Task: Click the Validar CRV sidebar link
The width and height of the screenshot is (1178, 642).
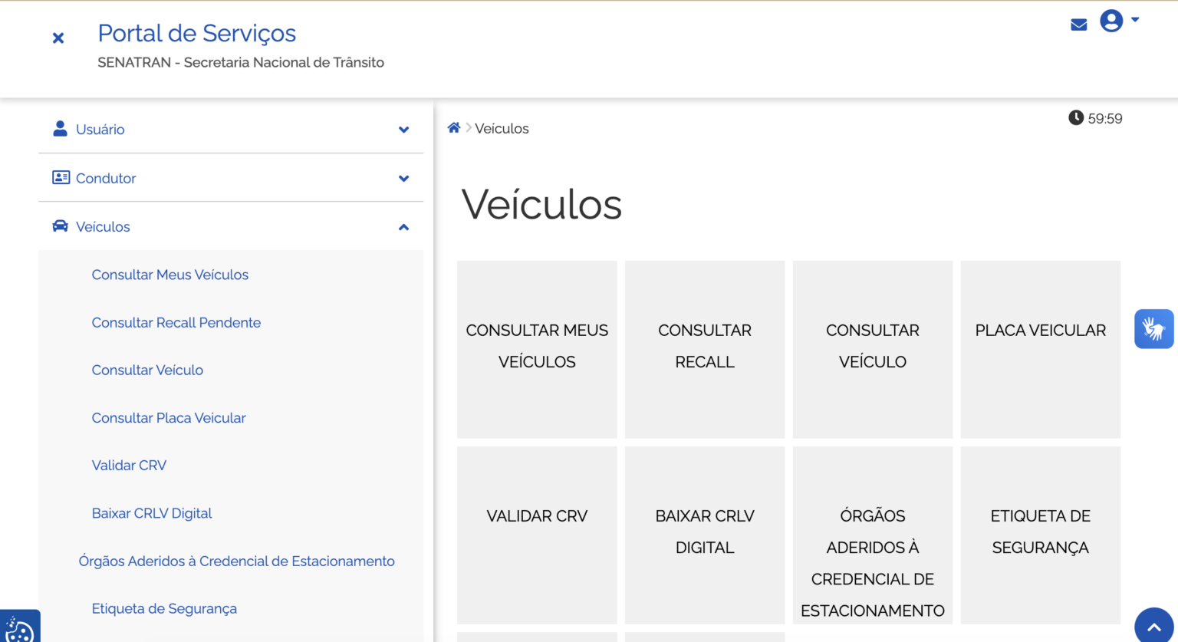Action: [x=129, y=465]
